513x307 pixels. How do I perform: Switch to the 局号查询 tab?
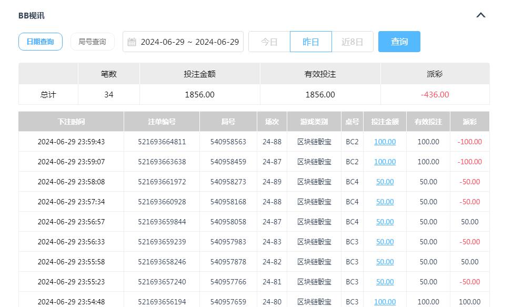coord(93,42)
